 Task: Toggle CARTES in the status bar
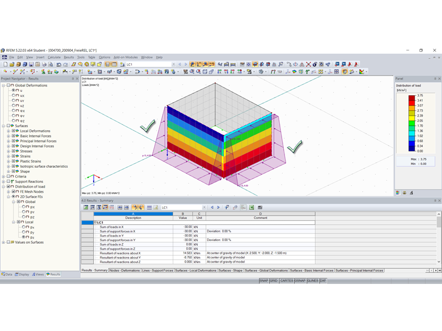click(286, 280)
